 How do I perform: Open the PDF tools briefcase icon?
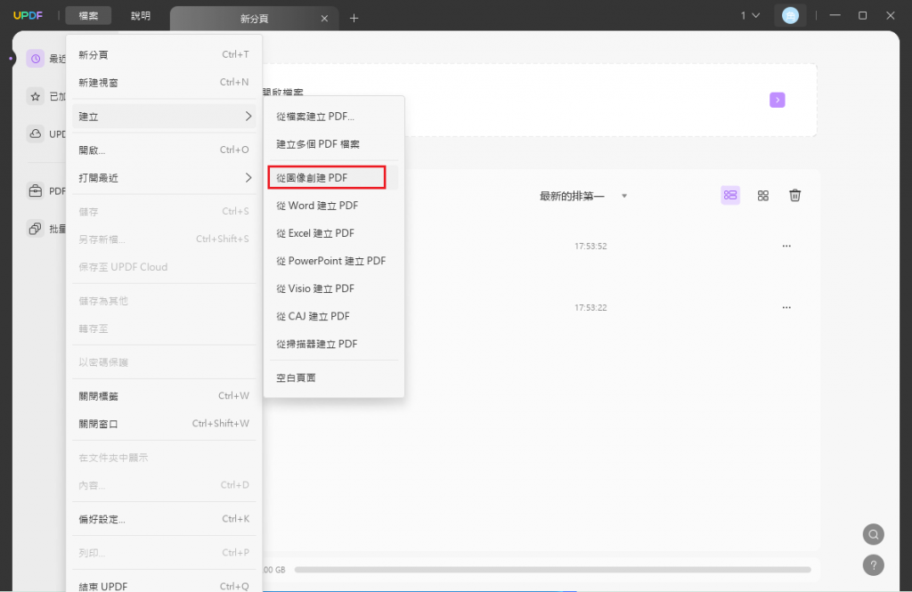(36, 191)
